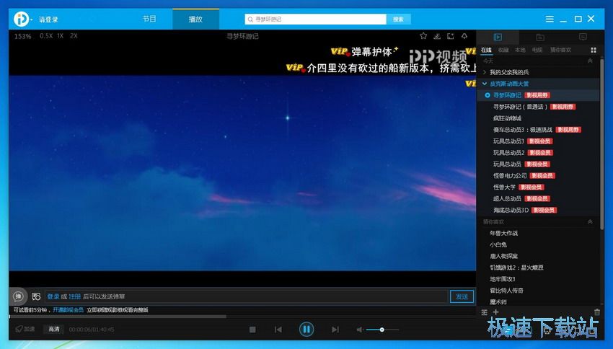Select the 在线 sidebar tab

486,50
